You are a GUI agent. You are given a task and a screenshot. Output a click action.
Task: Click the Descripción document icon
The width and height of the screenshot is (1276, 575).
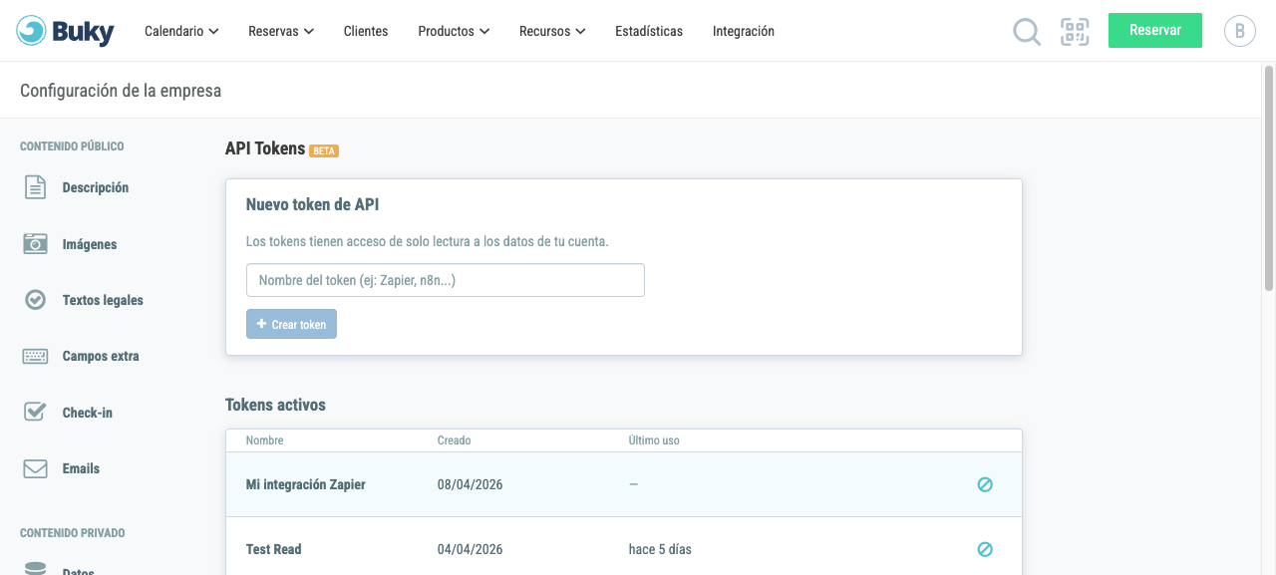pos(36,187)
